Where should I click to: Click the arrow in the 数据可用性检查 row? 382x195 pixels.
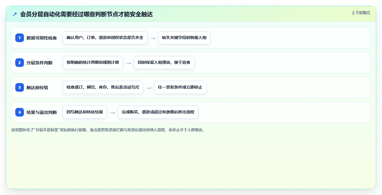click(x=153, y=38)
